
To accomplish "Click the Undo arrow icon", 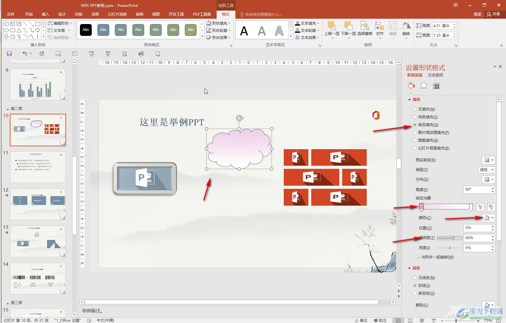I will click(x=25, y=54).
